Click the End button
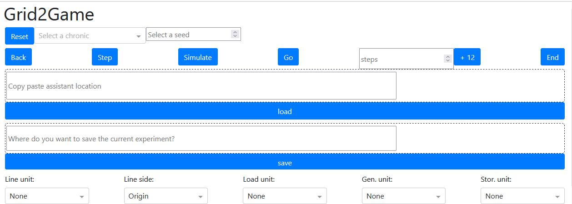This screenshot has width=572, height=204. tap(552, 57)
